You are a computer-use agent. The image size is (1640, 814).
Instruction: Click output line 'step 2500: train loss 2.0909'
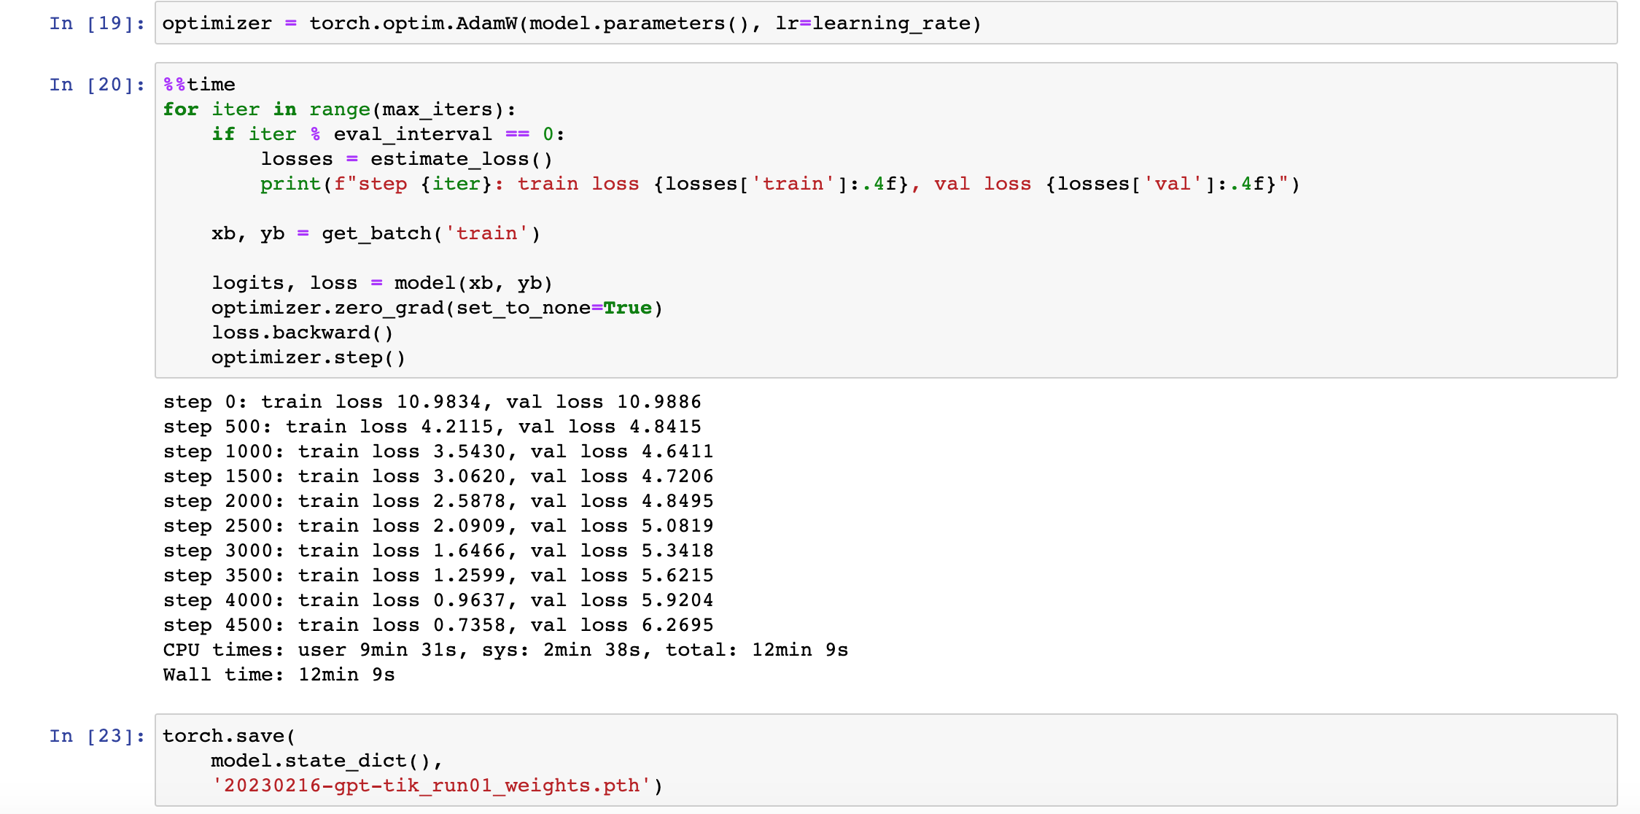coord(438,526)
